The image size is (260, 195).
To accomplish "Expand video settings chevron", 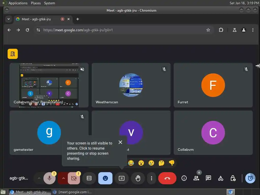I will [63, 178].
